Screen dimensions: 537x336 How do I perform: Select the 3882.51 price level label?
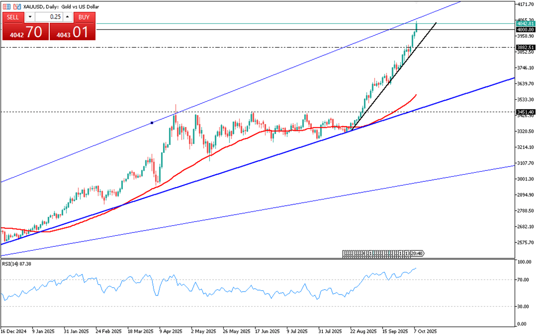[x=525, y=48]
